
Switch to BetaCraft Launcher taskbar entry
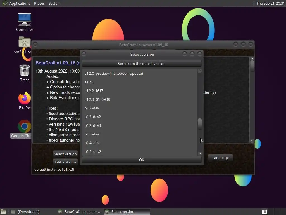pos(80,212)
